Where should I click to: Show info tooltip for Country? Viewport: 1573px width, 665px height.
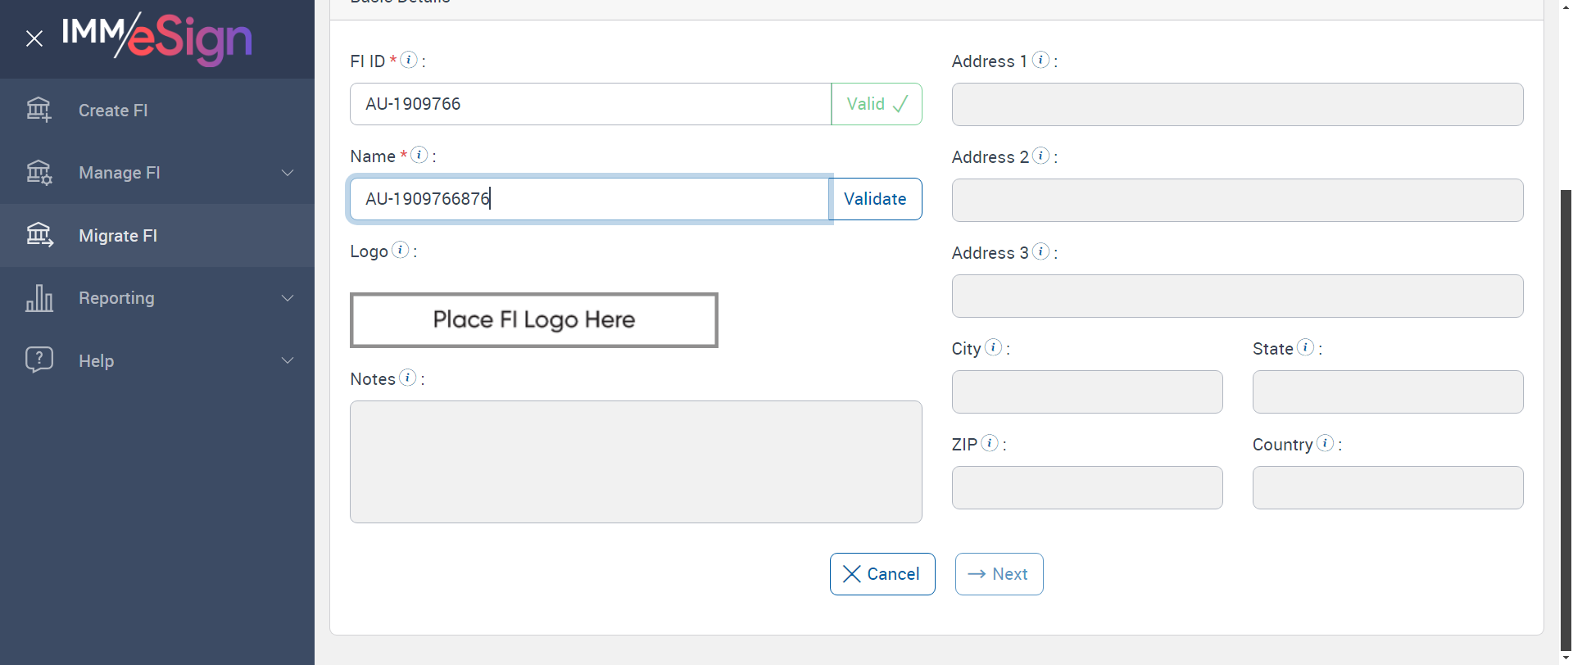pyautogui.click(x=1326, y=443)
